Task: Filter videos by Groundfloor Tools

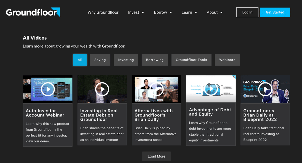Action: [192, 60]
